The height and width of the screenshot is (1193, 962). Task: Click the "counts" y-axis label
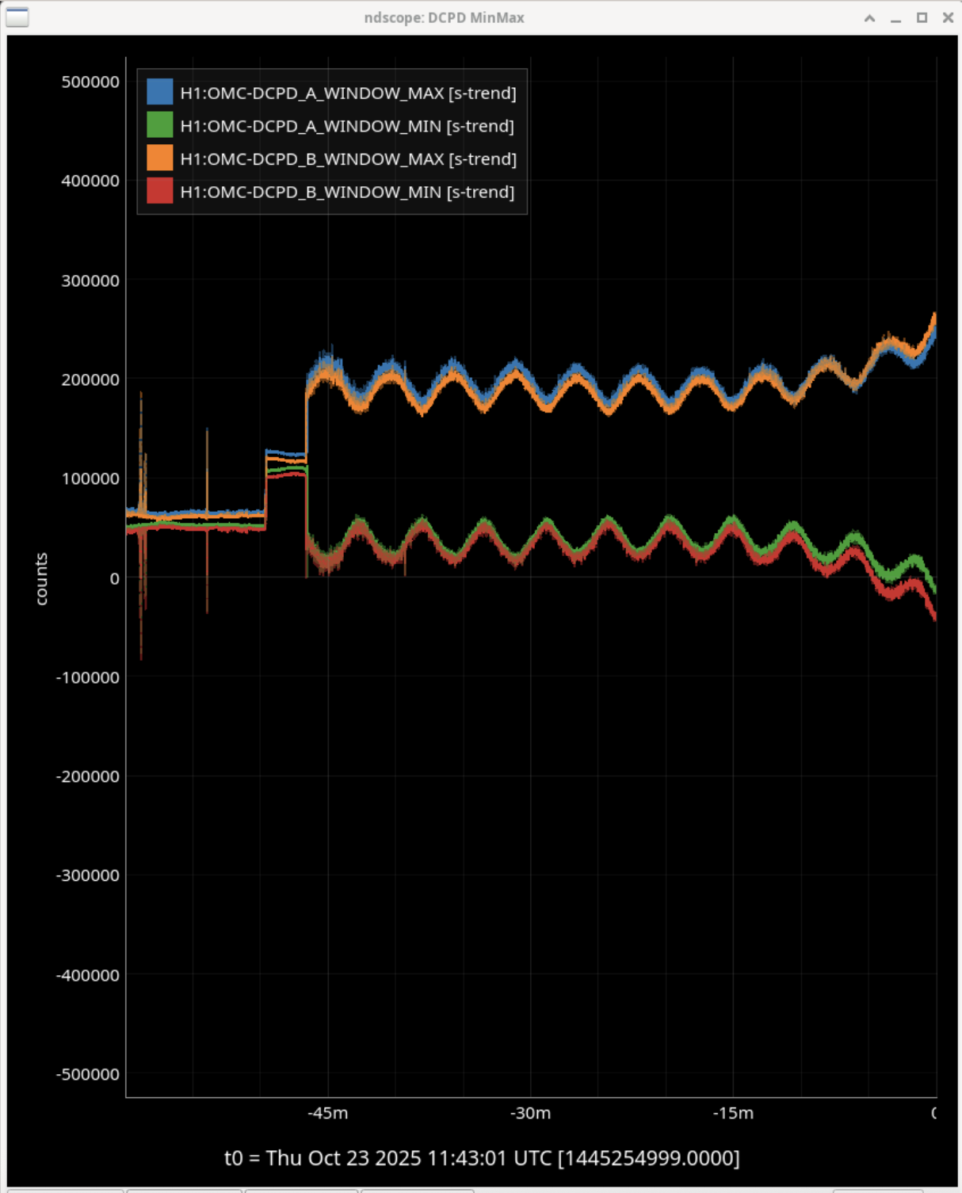coord(41,579)
